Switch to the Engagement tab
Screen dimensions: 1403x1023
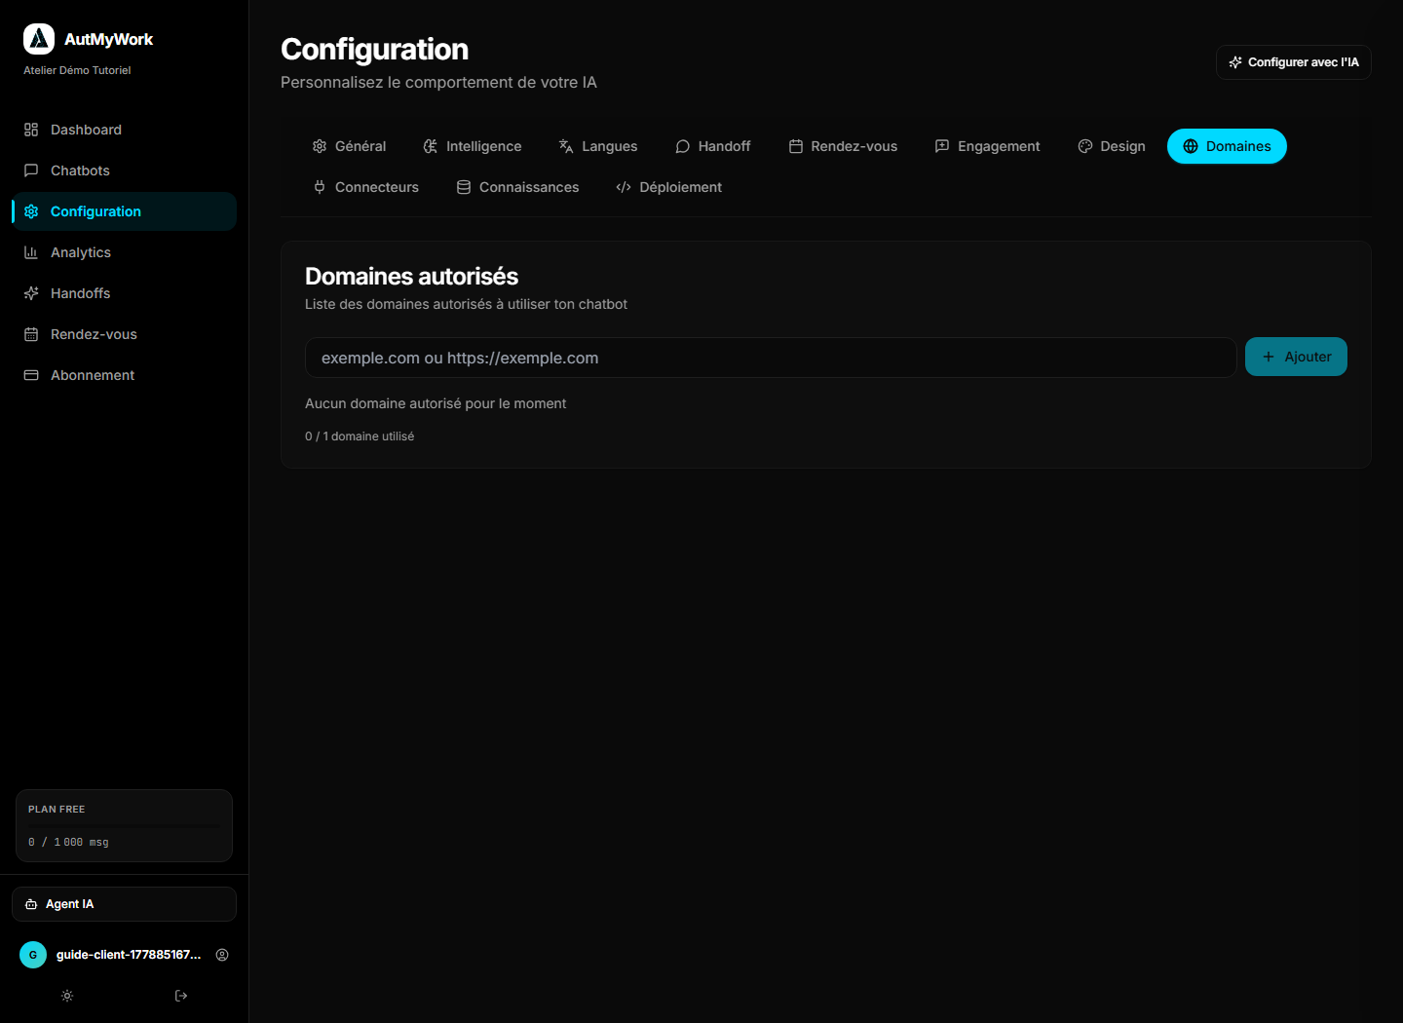pos(988,146)
